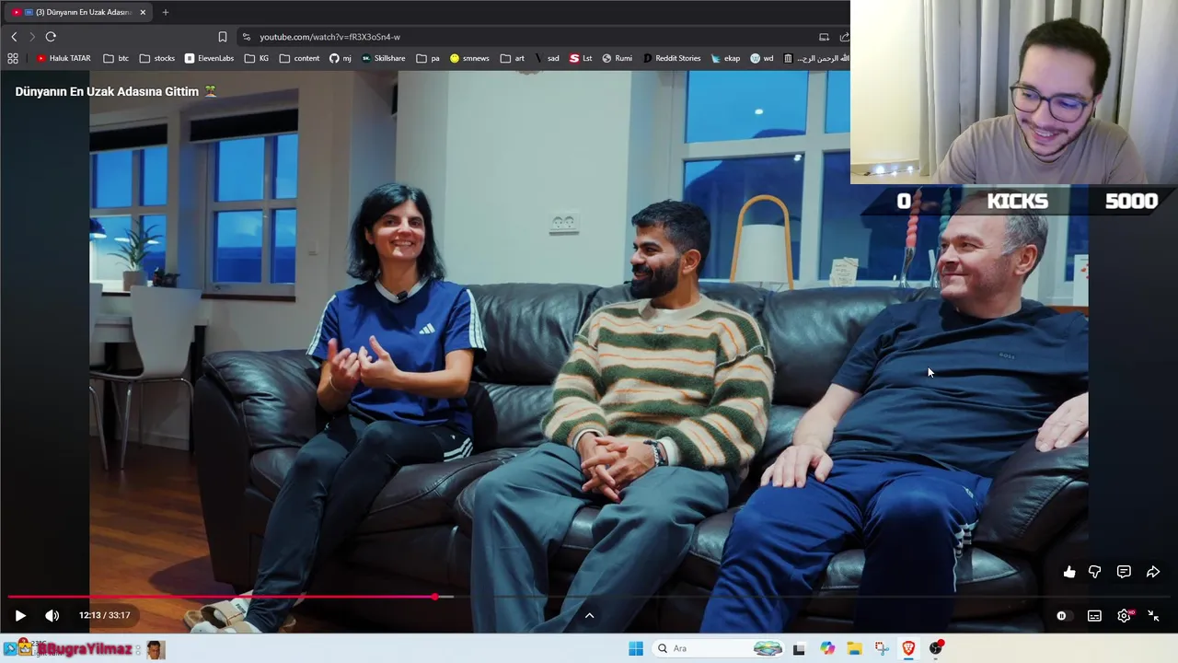1178x663 pixels.
Task: Click the 12:13 / 33:17 time display
Action: point(104,615)
